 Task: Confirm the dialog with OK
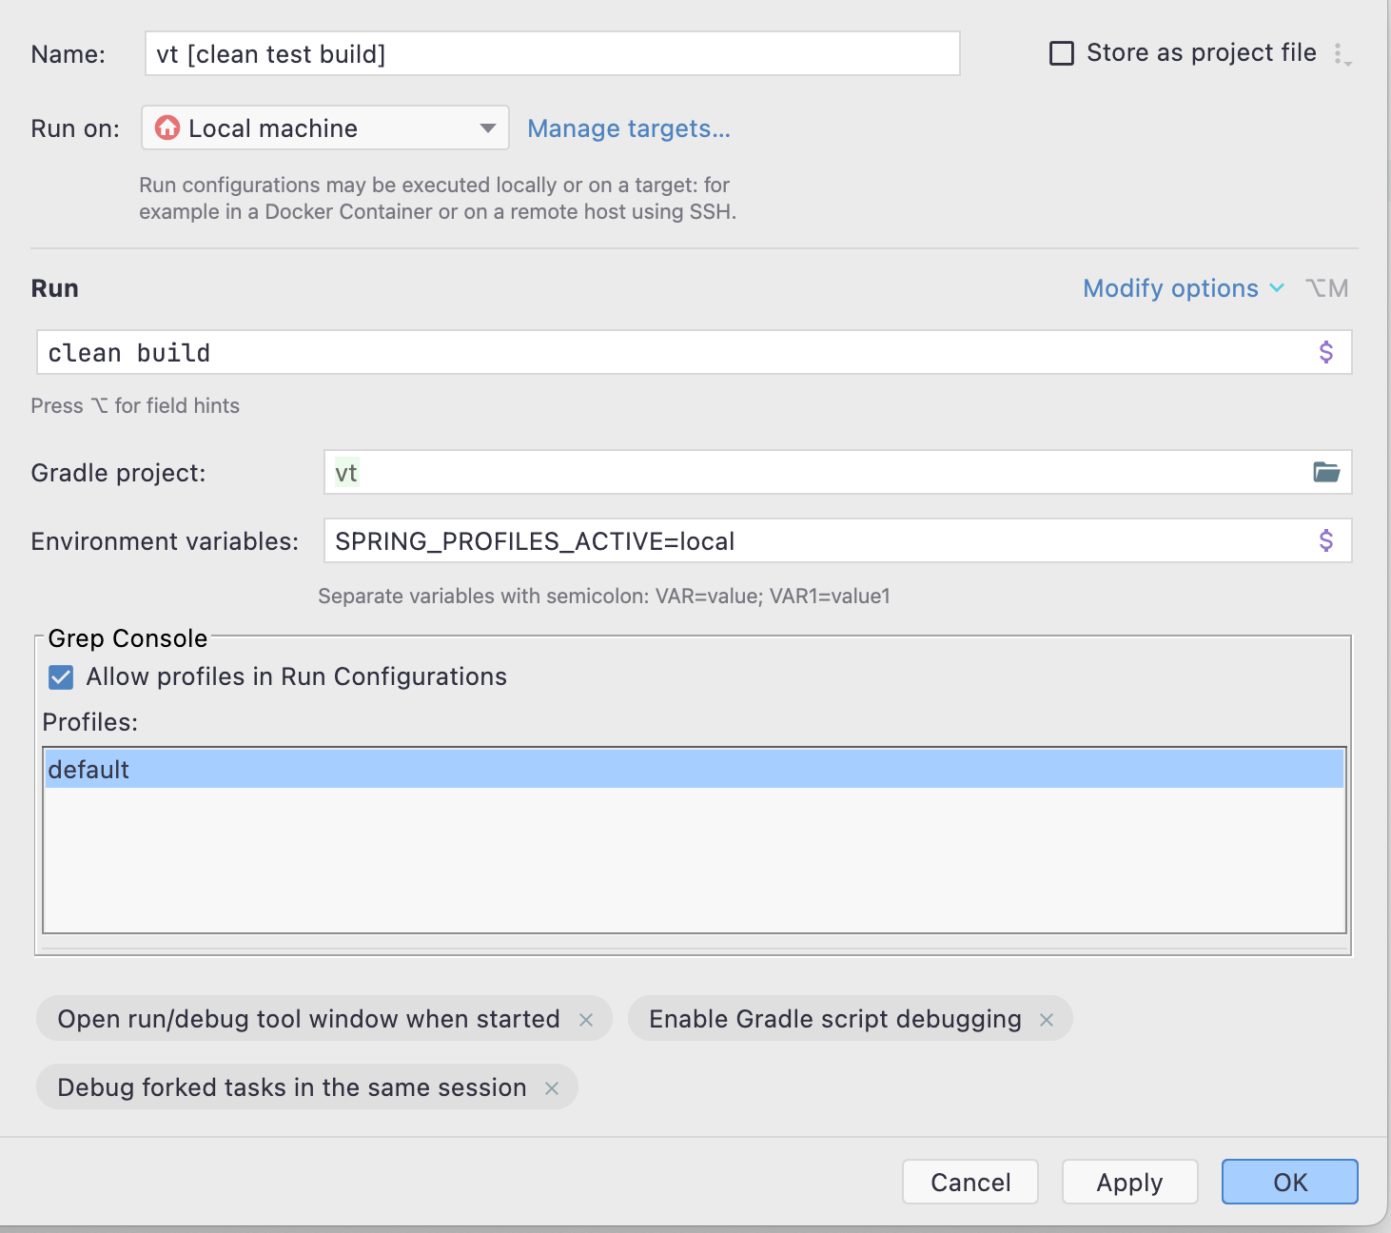[1289, 1182]
